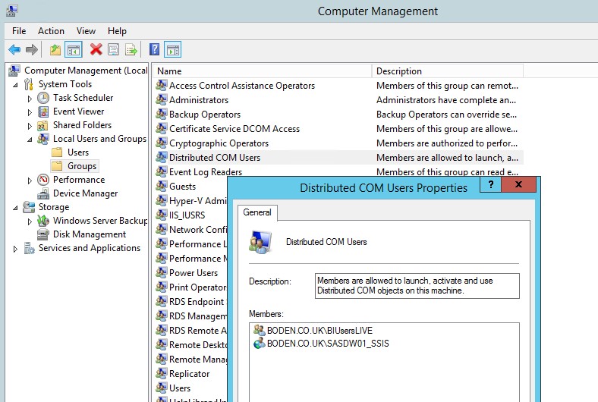Select Distributed COM Users group row
Image resolution: width=598 pixels, height=402 pixels.
click(338, 158)
